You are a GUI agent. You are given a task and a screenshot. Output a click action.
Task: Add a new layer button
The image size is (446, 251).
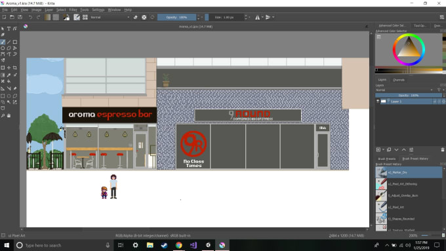point(378,149)
